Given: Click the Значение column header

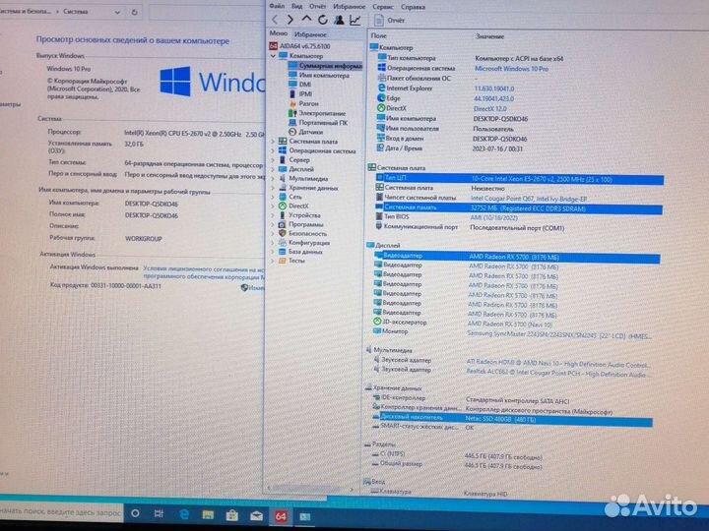Looking at the screenshot, I should click(x=489, y=36).
